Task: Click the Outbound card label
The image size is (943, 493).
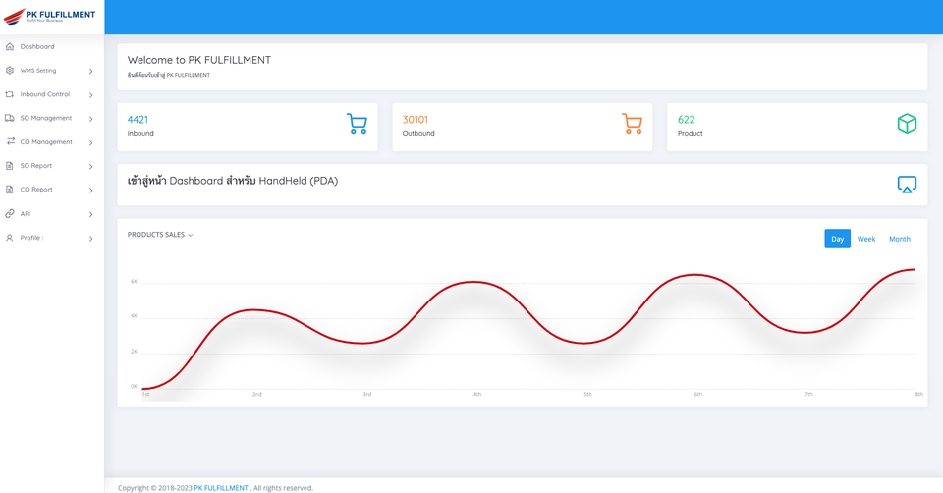Action: click(418, 133)
